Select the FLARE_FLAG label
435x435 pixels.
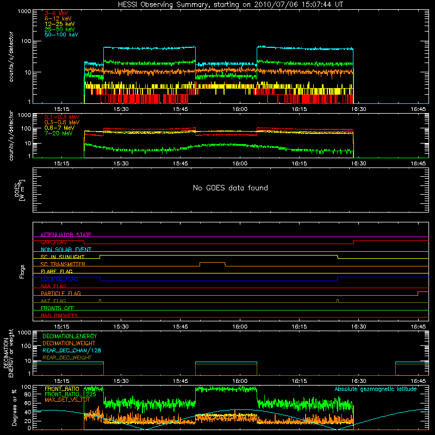[57, 271]
